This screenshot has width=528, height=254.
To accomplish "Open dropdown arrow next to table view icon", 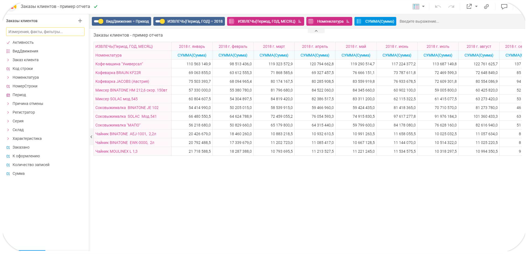I will [423, 7].
